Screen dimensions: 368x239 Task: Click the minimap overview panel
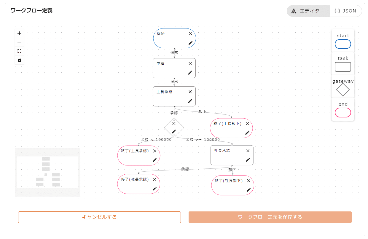[x=48, y=172]
